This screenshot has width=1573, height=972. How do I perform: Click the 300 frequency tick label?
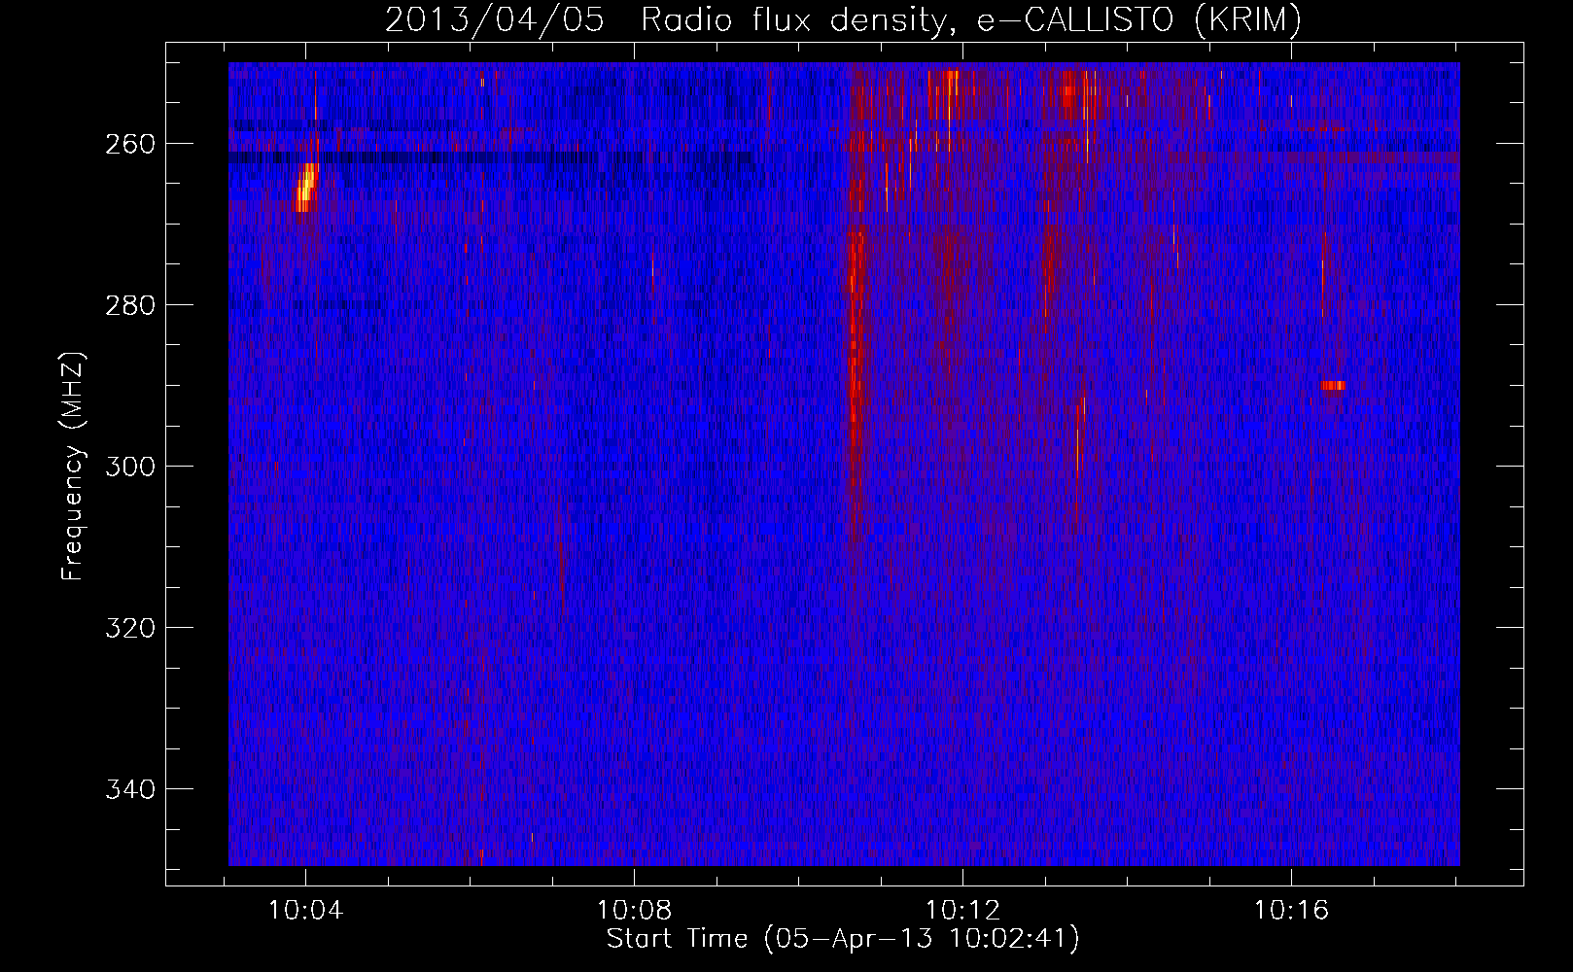pos(129,467)
